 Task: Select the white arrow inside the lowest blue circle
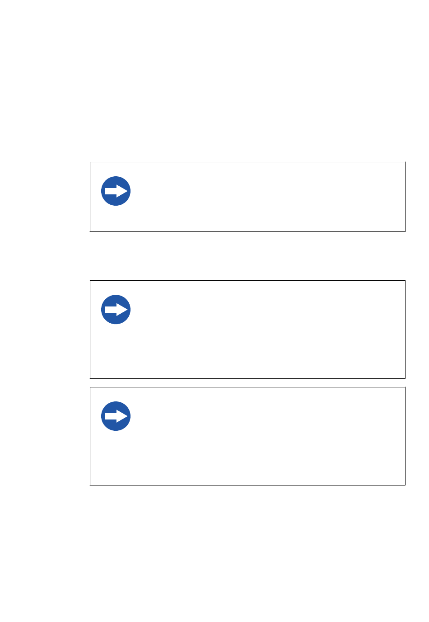coord(117,416)
